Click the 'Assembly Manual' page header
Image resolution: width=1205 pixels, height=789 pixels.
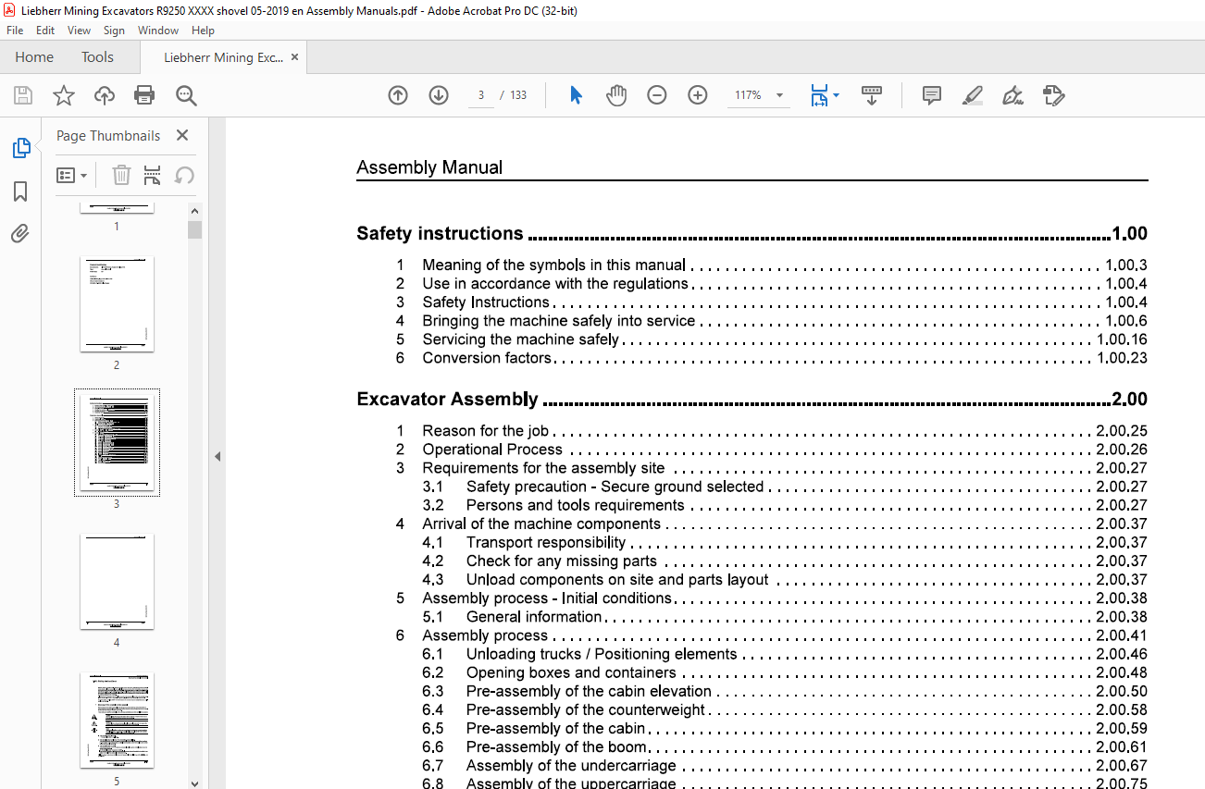[429, 167]
